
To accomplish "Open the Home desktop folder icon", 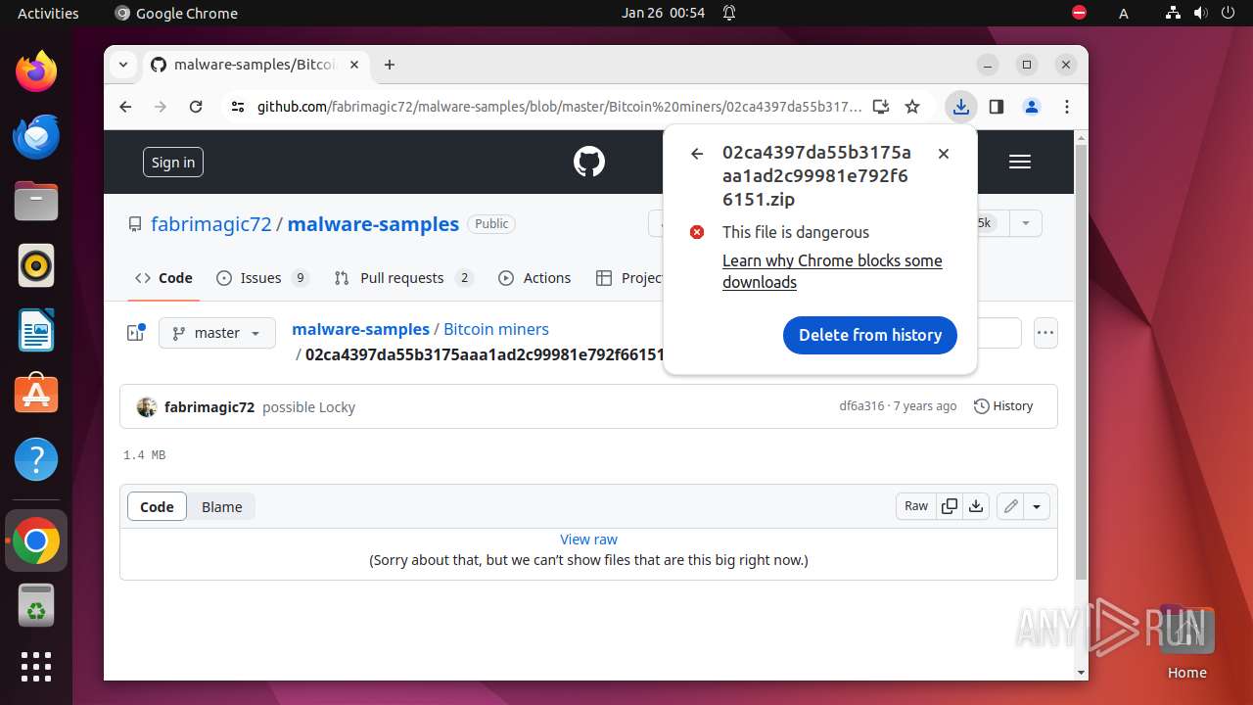I will (1186, 641).
